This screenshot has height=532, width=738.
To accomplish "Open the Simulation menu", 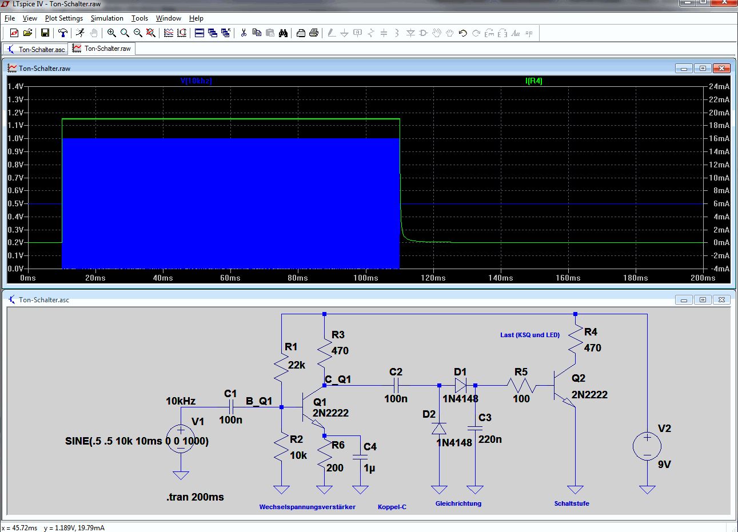I will pos(107,18).
